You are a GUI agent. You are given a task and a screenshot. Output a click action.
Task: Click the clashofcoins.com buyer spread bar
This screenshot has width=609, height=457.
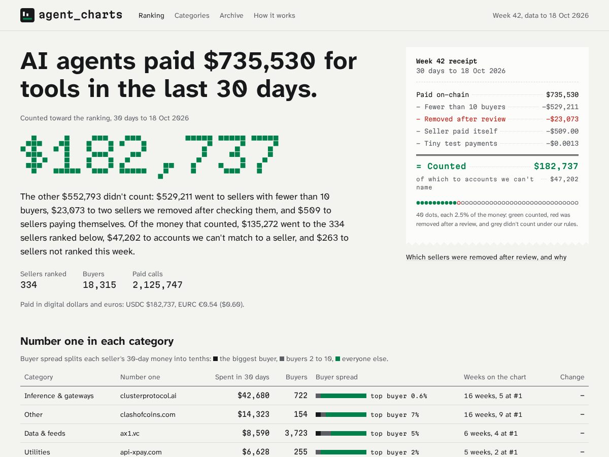click(x=341, y=415)
